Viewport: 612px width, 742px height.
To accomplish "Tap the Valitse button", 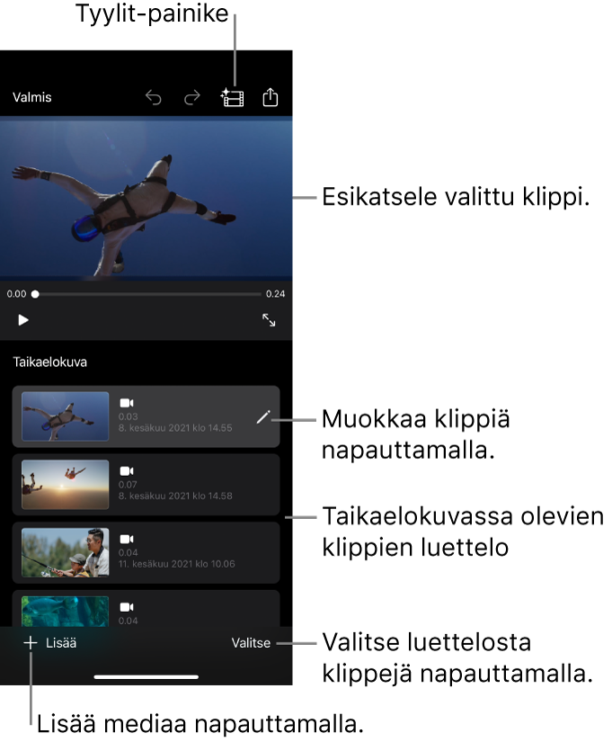I will tap(251, 643).
